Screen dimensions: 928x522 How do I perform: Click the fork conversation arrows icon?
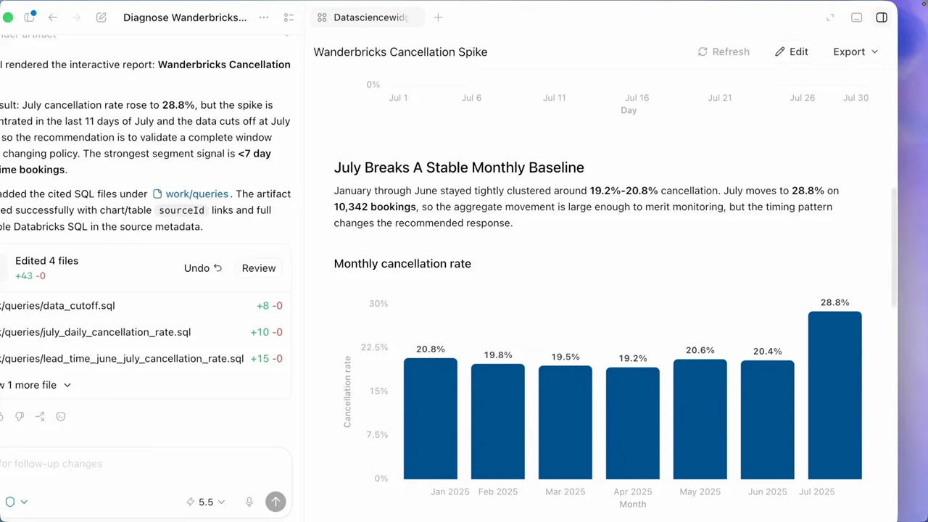pos(40,416)
